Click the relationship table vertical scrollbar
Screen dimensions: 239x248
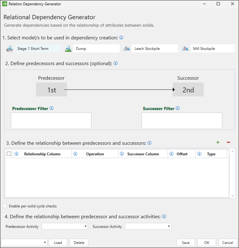pyautogui.click(x=233, y=174)
